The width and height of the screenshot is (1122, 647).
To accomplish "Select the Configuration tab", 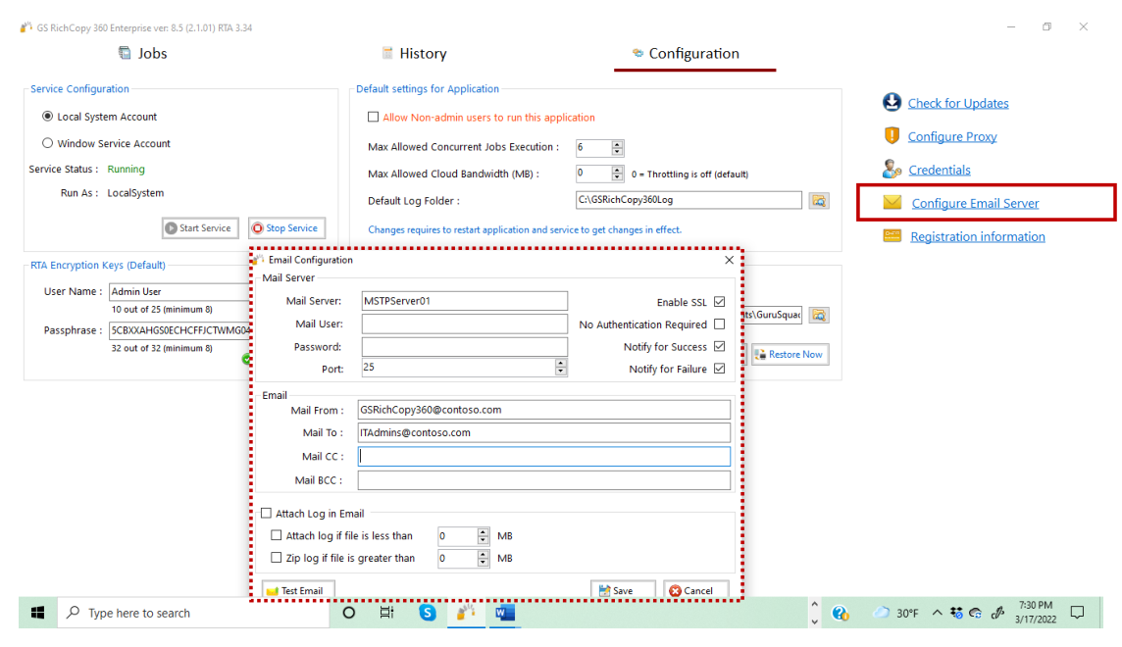I will pos(686,54).
